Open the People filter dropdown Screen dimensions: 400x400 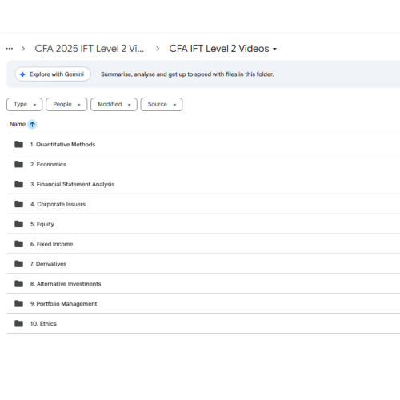tap(66, 104)
